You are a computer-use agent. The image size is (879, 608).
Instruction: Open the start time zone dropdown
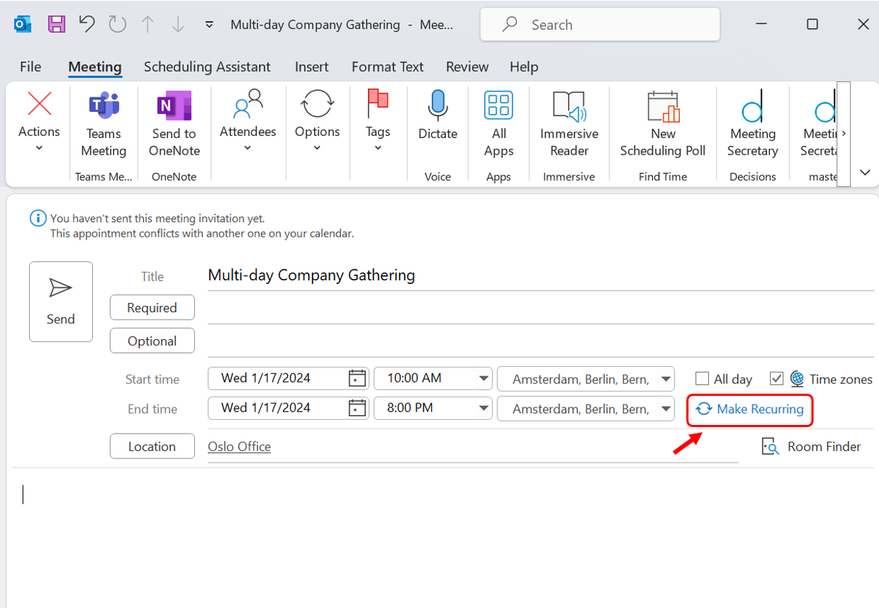point(666,378)
